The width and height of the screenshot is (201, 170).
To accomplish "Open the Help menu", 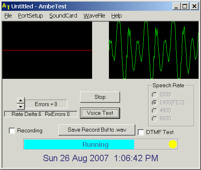I will [x=117, y=16].
